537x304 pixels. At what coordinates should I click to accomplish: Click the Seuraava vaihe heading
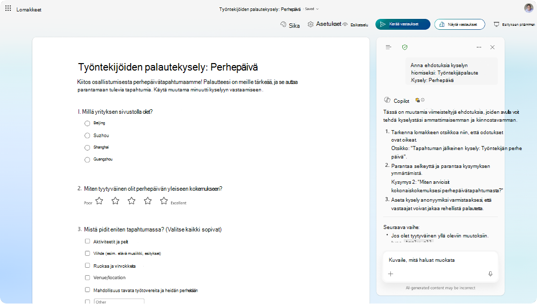401,227
